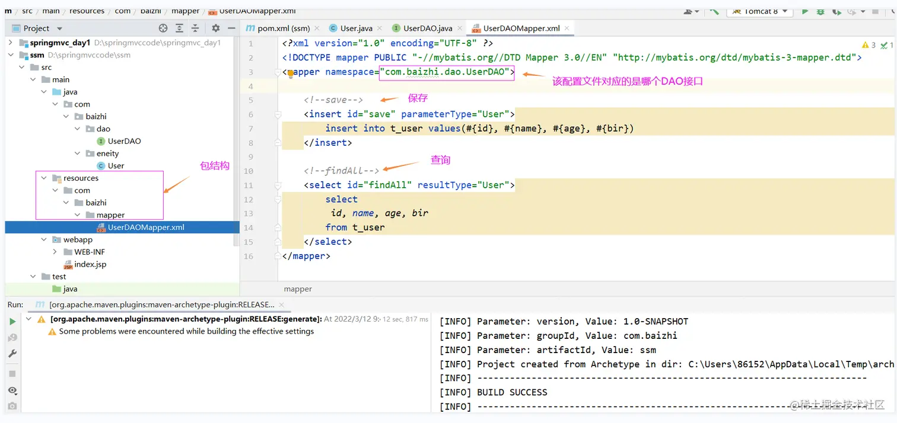The width and height of the screenshot is (897, 423).
Task: Click the lightbulb intention icon on line 3
Action: pyautogui.click(x=291, y=73)
